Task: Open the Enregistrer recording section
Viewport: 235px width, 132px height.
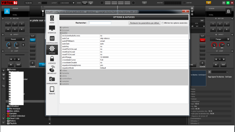Action: [52, 80]
